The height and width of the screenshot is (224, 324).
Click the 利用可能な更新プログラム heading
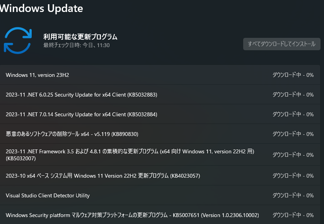[80, 37]
